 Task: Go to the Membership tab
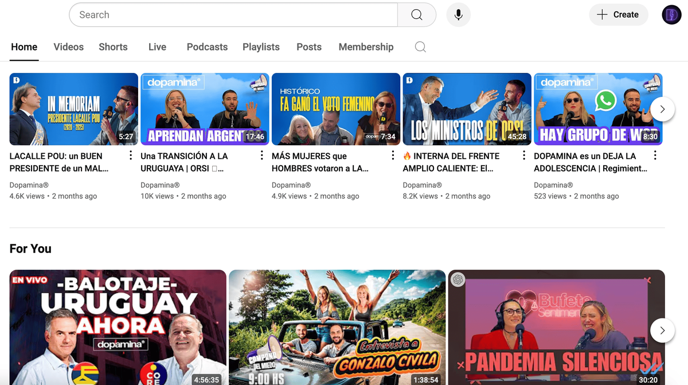(x=366, y=47)
